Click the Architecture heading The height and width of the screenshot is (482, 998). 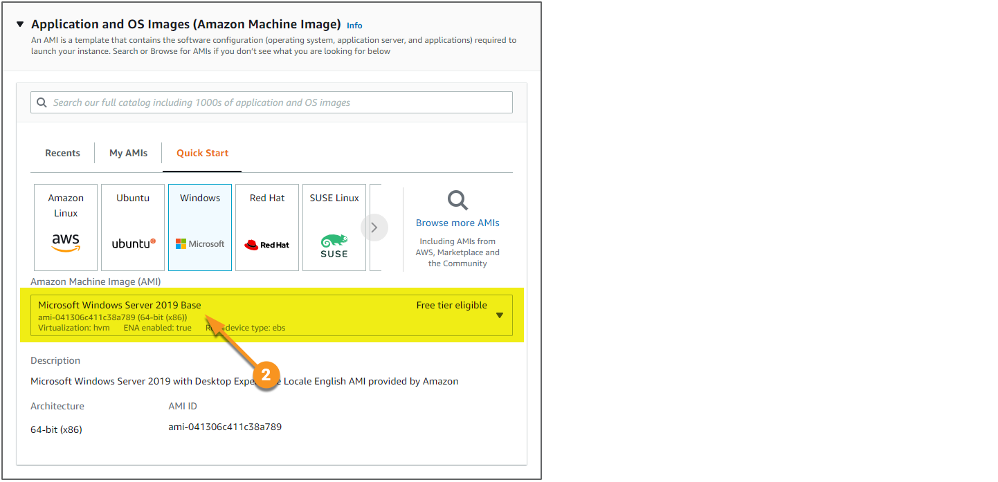pyautogui.click(x=57, y=406)
